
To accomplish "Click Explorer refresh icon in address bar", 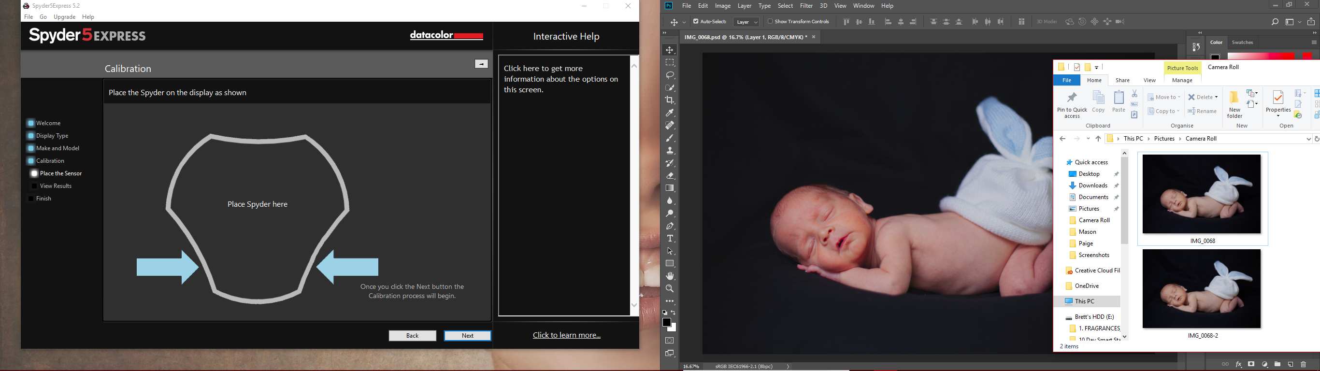I will click(x=1317, y=139).
